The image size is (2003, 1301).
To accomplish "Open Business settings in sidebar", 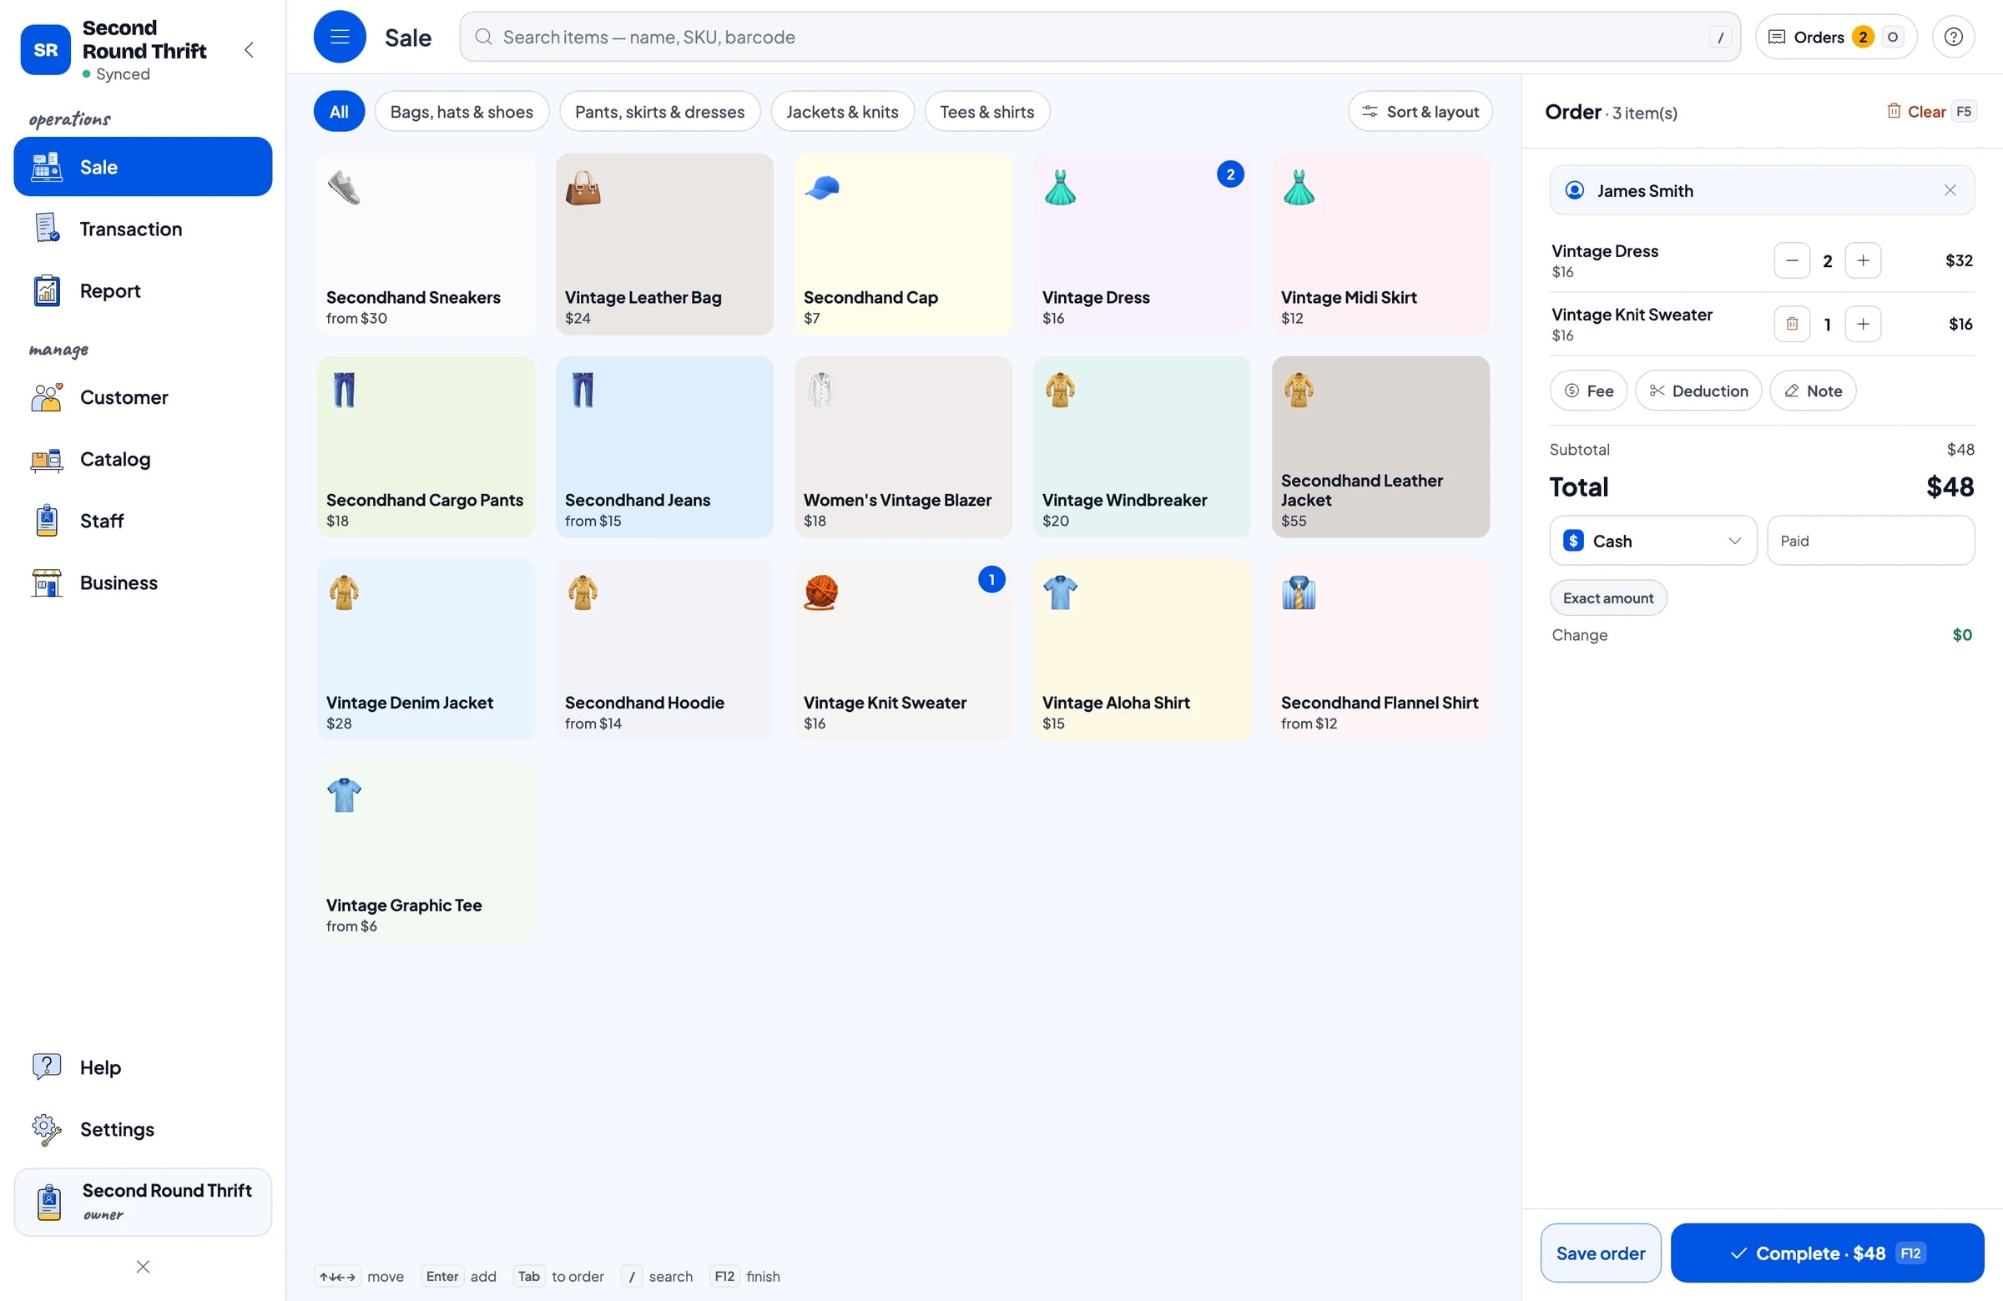I will pyautogui.click(x=143, y=582).
